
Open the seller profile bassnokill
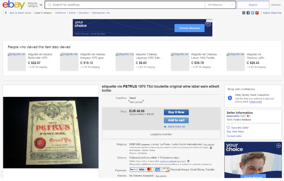click(x=232, y=116)
